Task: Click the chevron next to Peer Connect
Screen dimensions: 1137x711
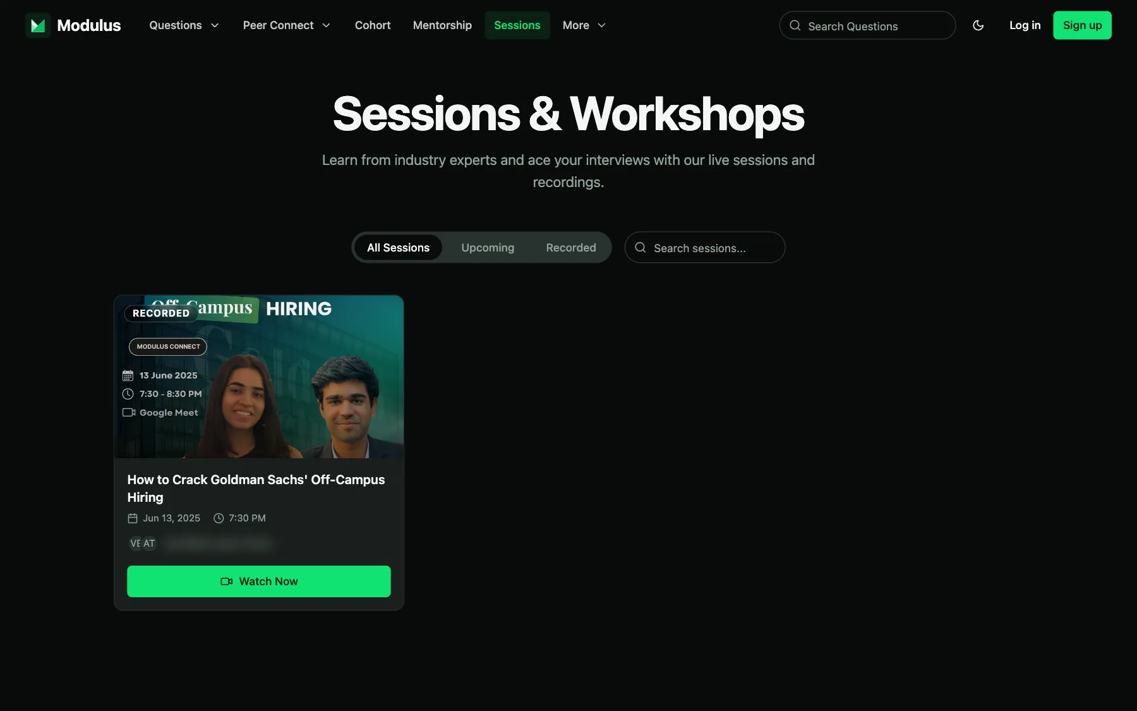Action: click(x=326, y=25)
